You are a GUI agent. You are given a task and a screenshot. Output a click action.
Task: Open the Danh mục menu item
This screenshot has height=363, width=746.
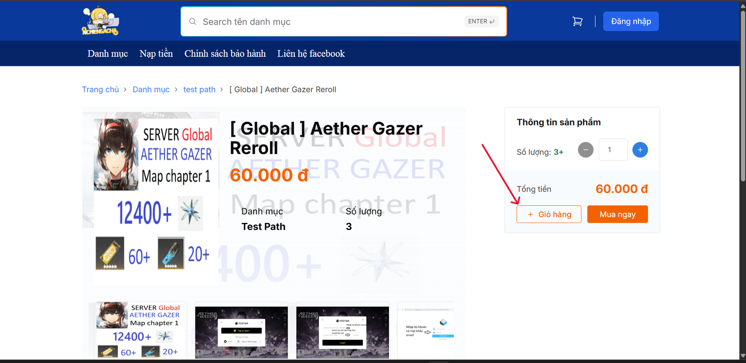pyautogui.click(x=108, y=54)
